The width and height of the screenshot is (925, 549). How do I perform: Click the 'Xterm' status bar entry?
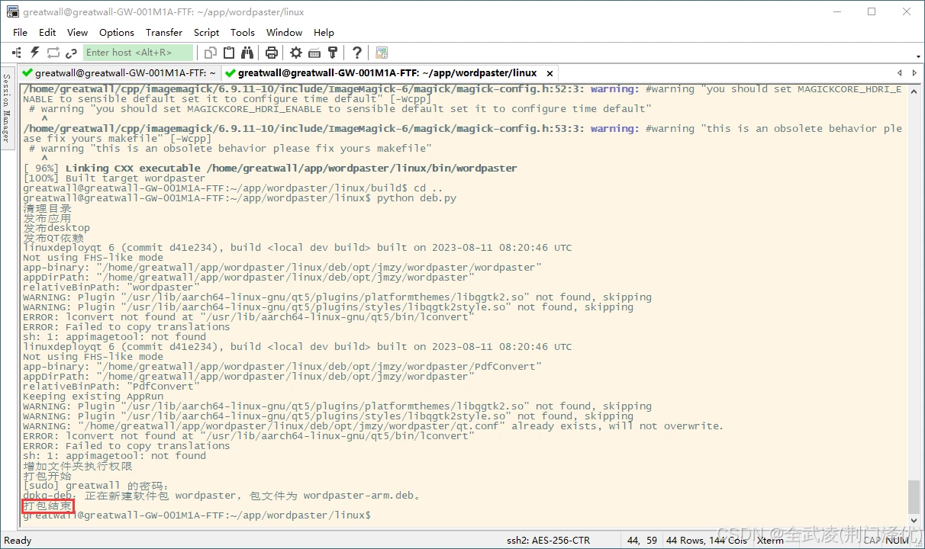770,540
